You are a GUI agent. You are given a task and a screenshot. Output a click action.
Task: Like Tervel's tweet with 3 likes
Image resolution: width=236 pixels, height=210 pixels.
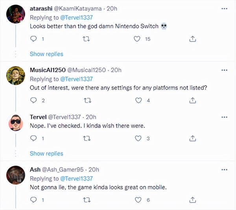[138, 138]
